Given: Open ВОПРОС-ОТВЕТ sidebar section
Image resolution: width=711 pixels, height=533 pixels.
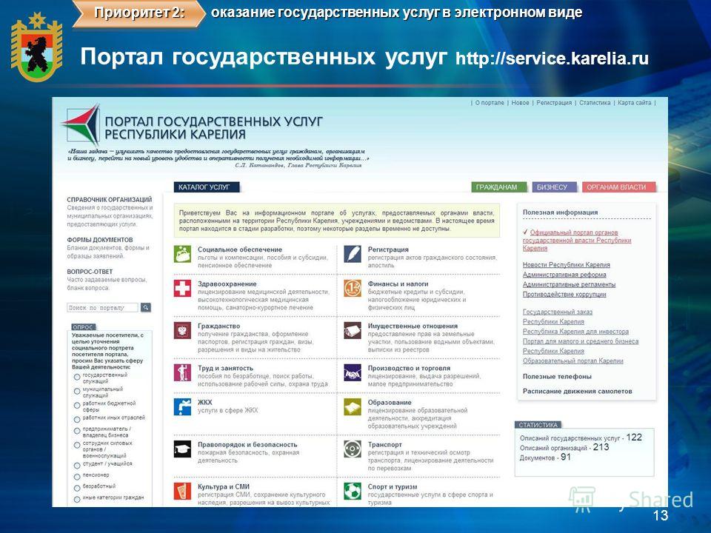Looking at the screenshot, I should [x=90, y=272].
